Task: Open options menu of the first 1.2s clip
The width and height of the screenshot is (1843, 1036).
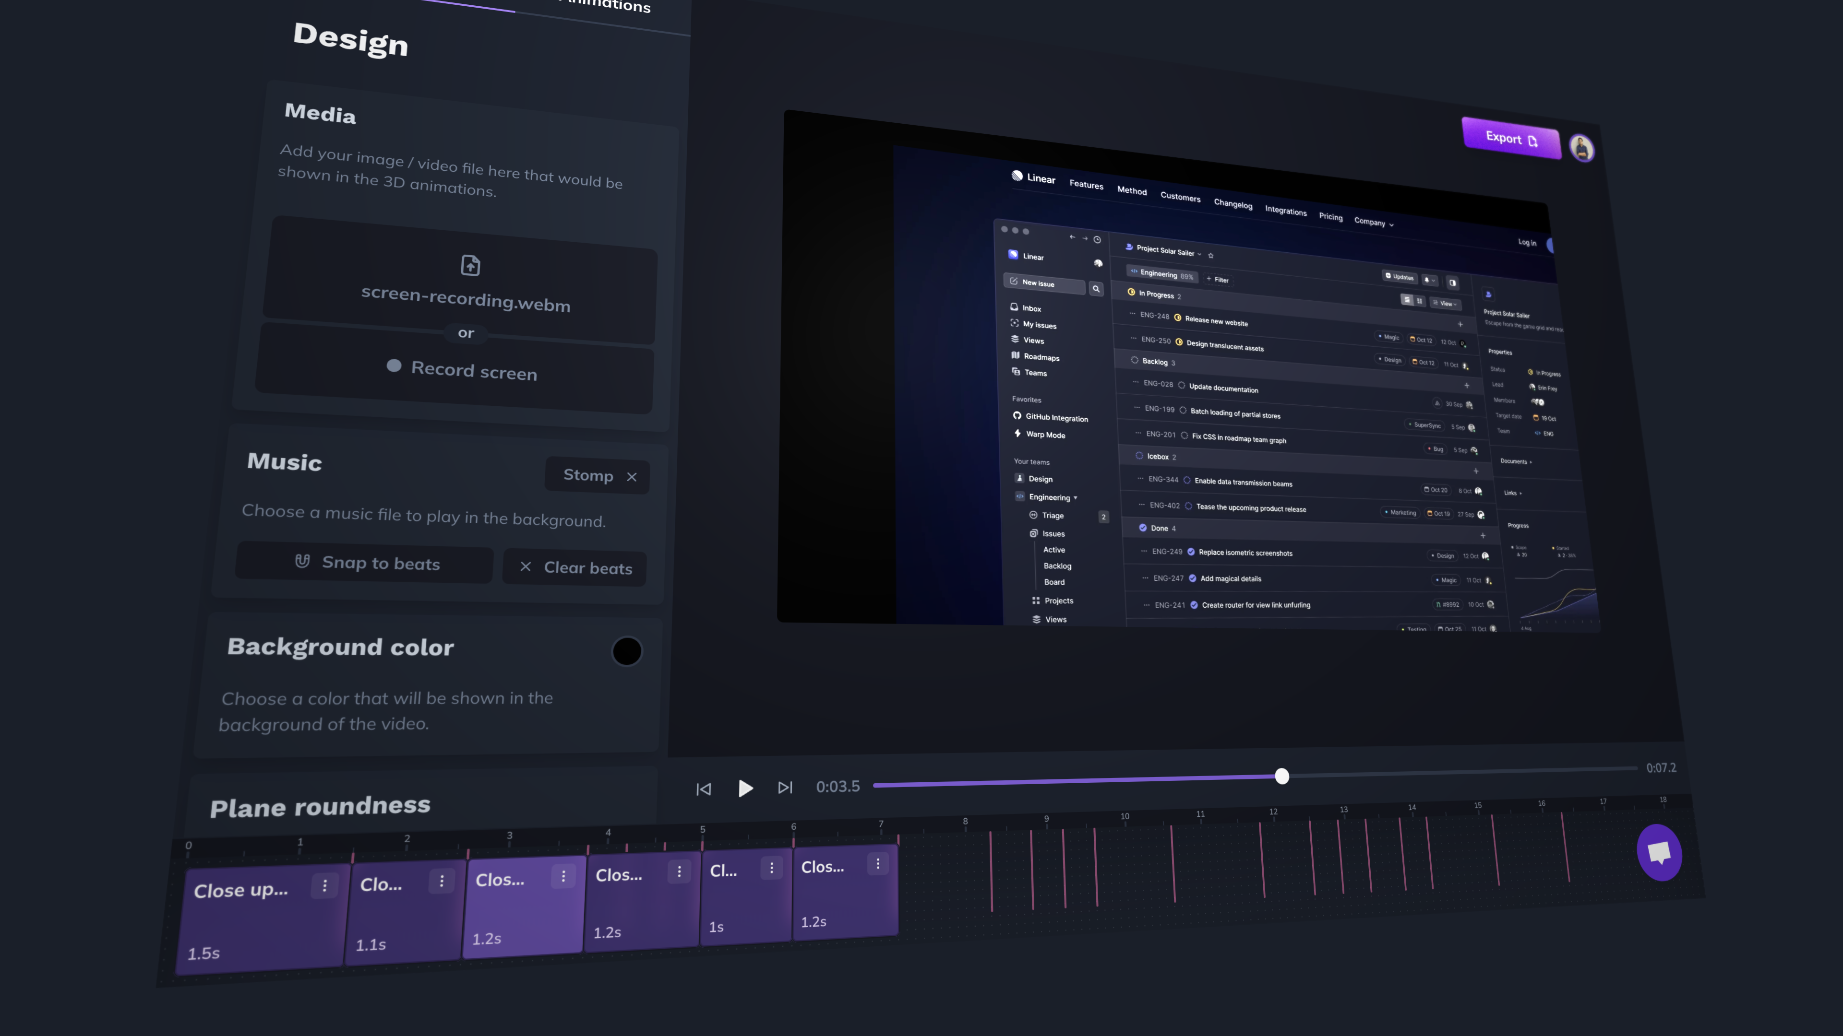Action: point(564,876)
